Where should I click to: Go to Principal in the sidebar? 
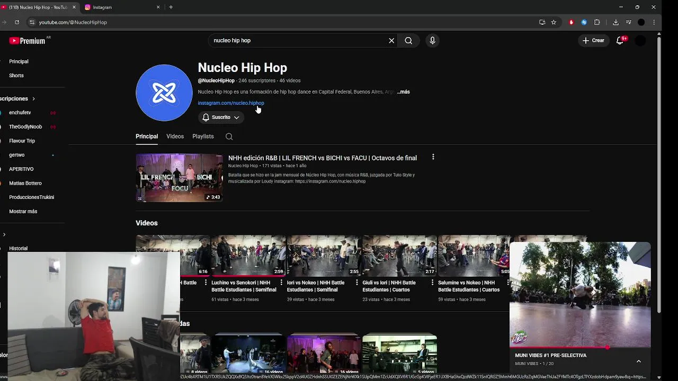[x=19, y=61]
